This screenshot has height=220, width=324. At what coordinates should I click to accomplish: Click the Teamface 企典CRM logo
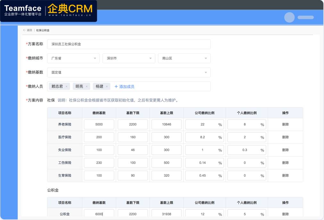point(48,11)
